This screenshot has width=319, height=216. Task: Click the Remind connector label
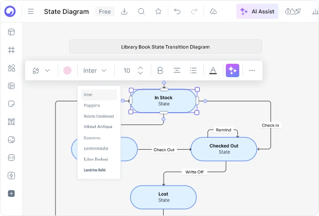click(x=223, y=130)
